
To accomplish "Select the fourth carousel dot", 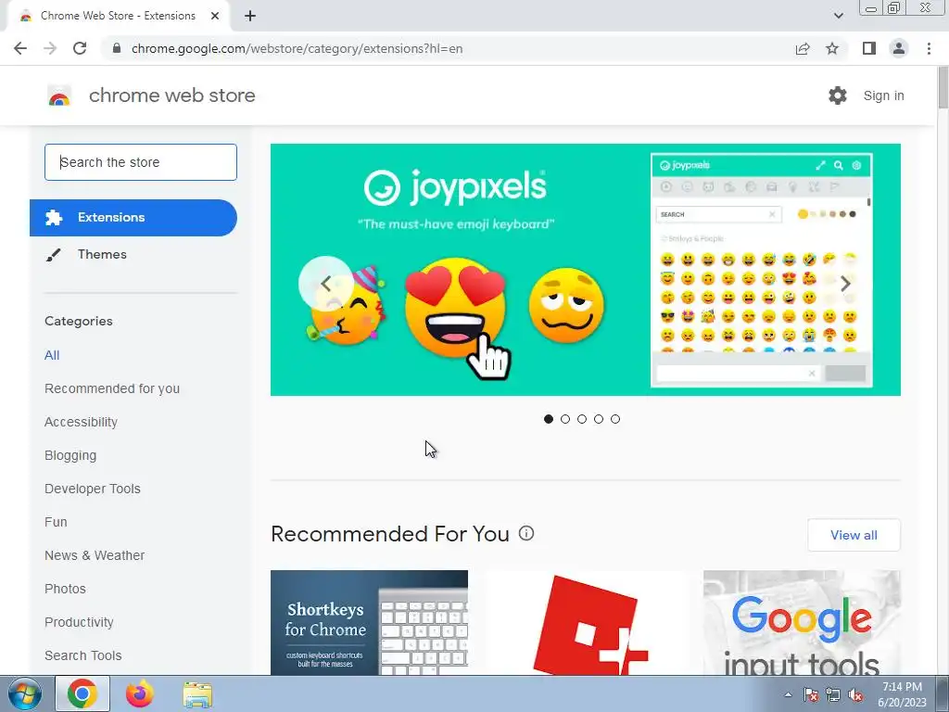I will (599, 419).
